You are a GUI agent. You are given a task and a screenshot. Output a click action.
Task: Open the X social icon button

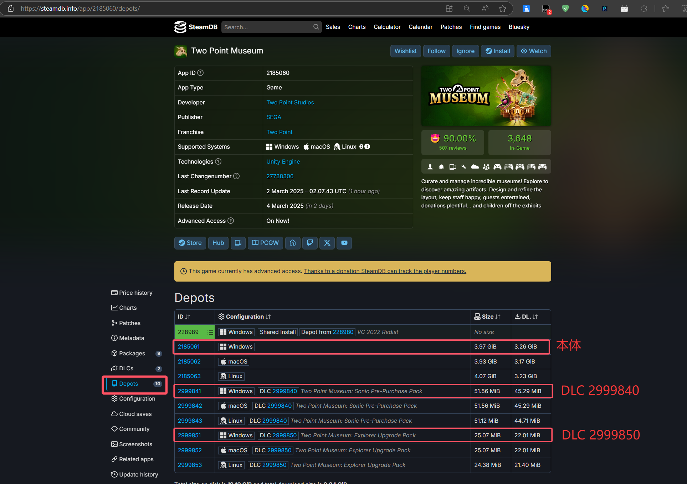327,243
